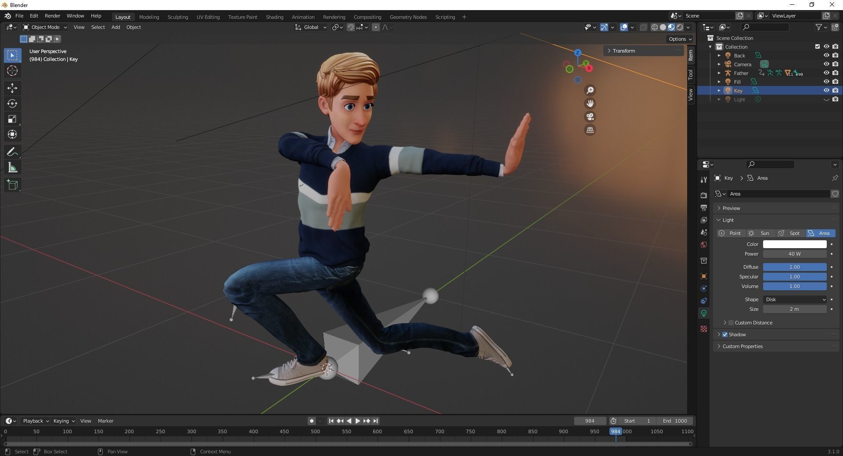Hide the Camera object in viewport

pyautogui.click(x=826, y=64)
